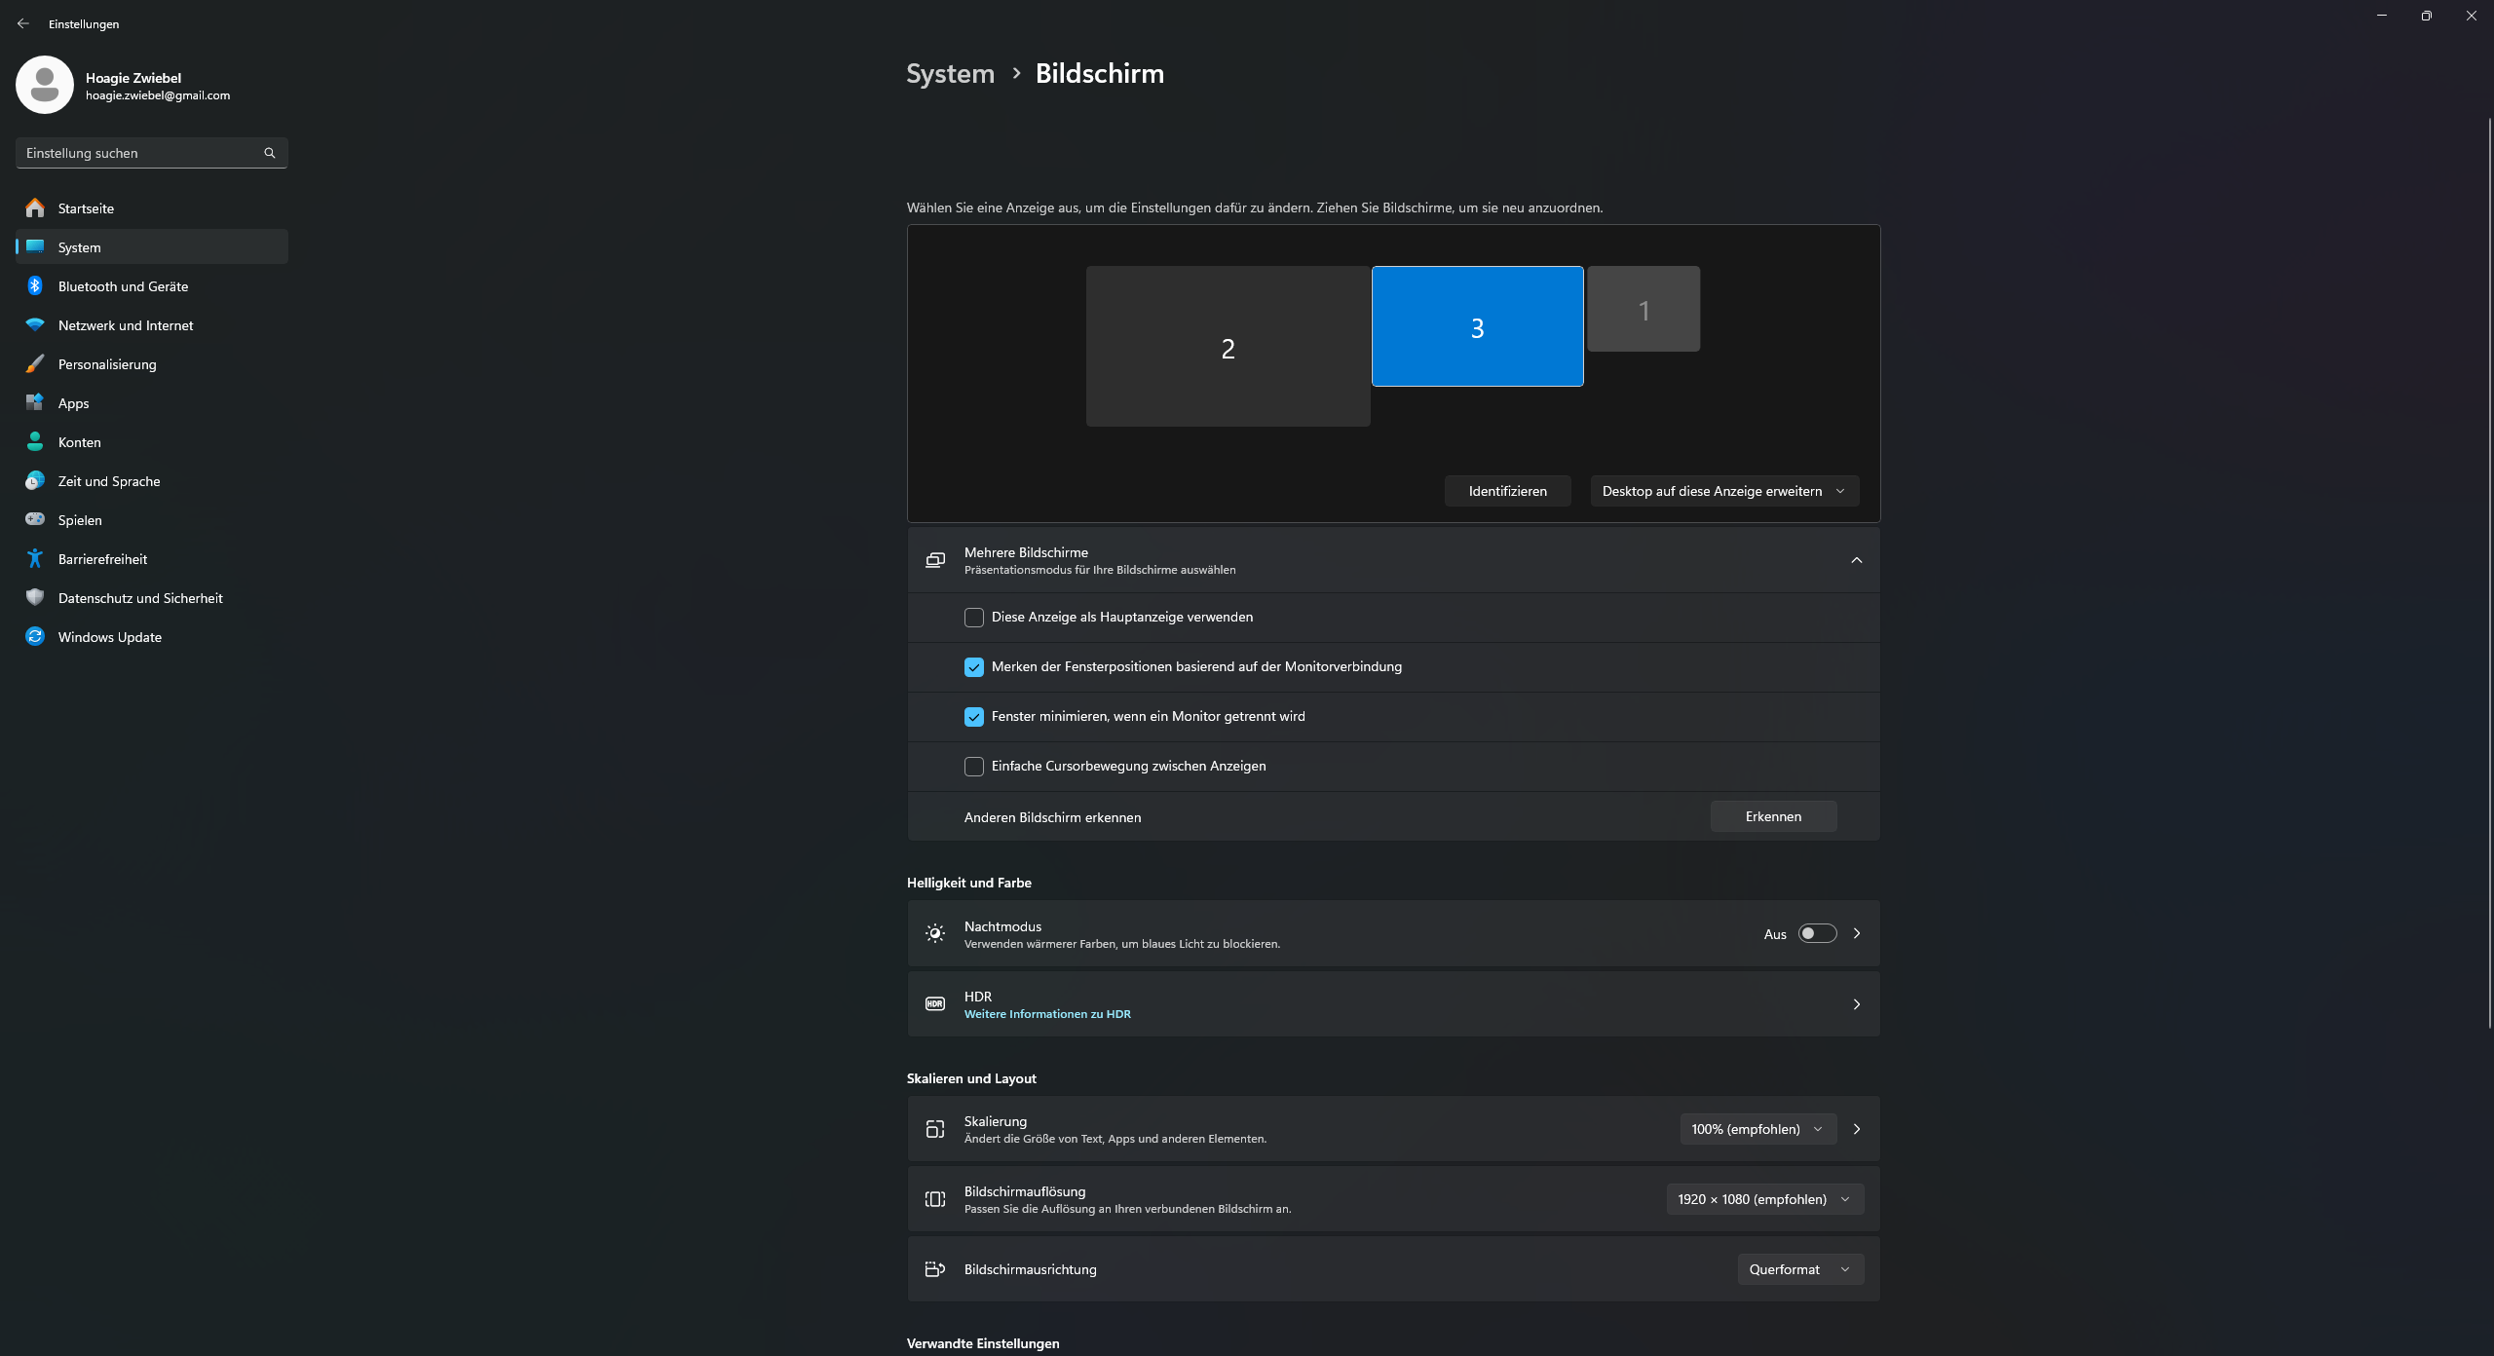2494x1356 pixels.
Task: Click the Barrierefreiheit accessibility icon
Action: (x=35, y=558)
